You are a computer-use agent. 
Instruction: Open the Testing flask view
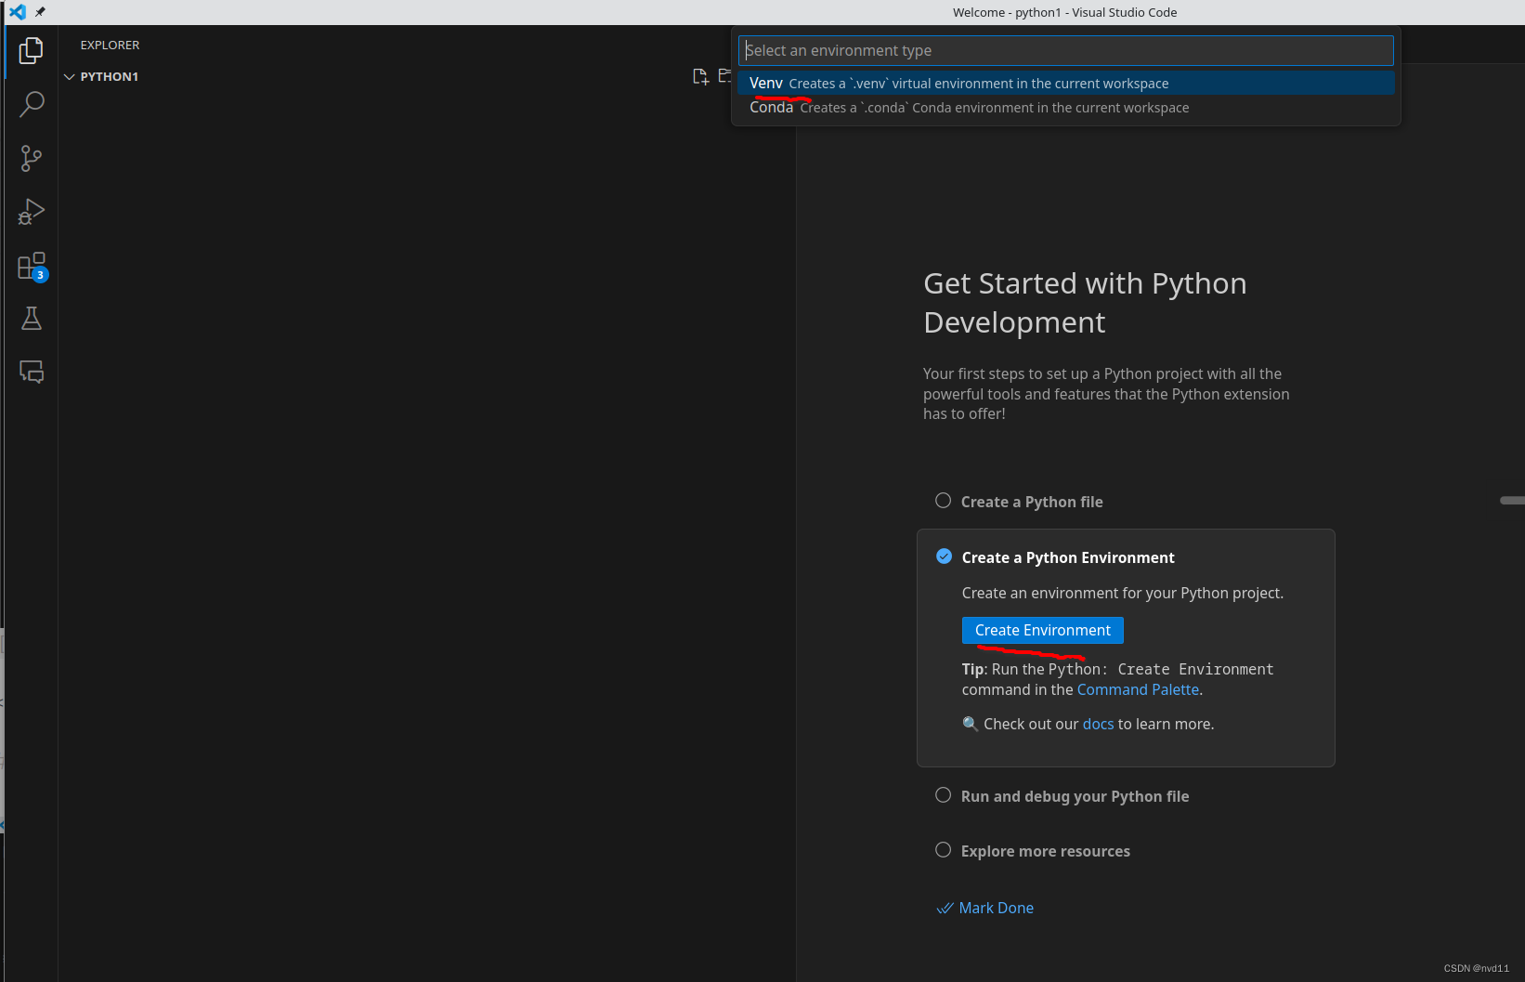[x=31, y=319]
